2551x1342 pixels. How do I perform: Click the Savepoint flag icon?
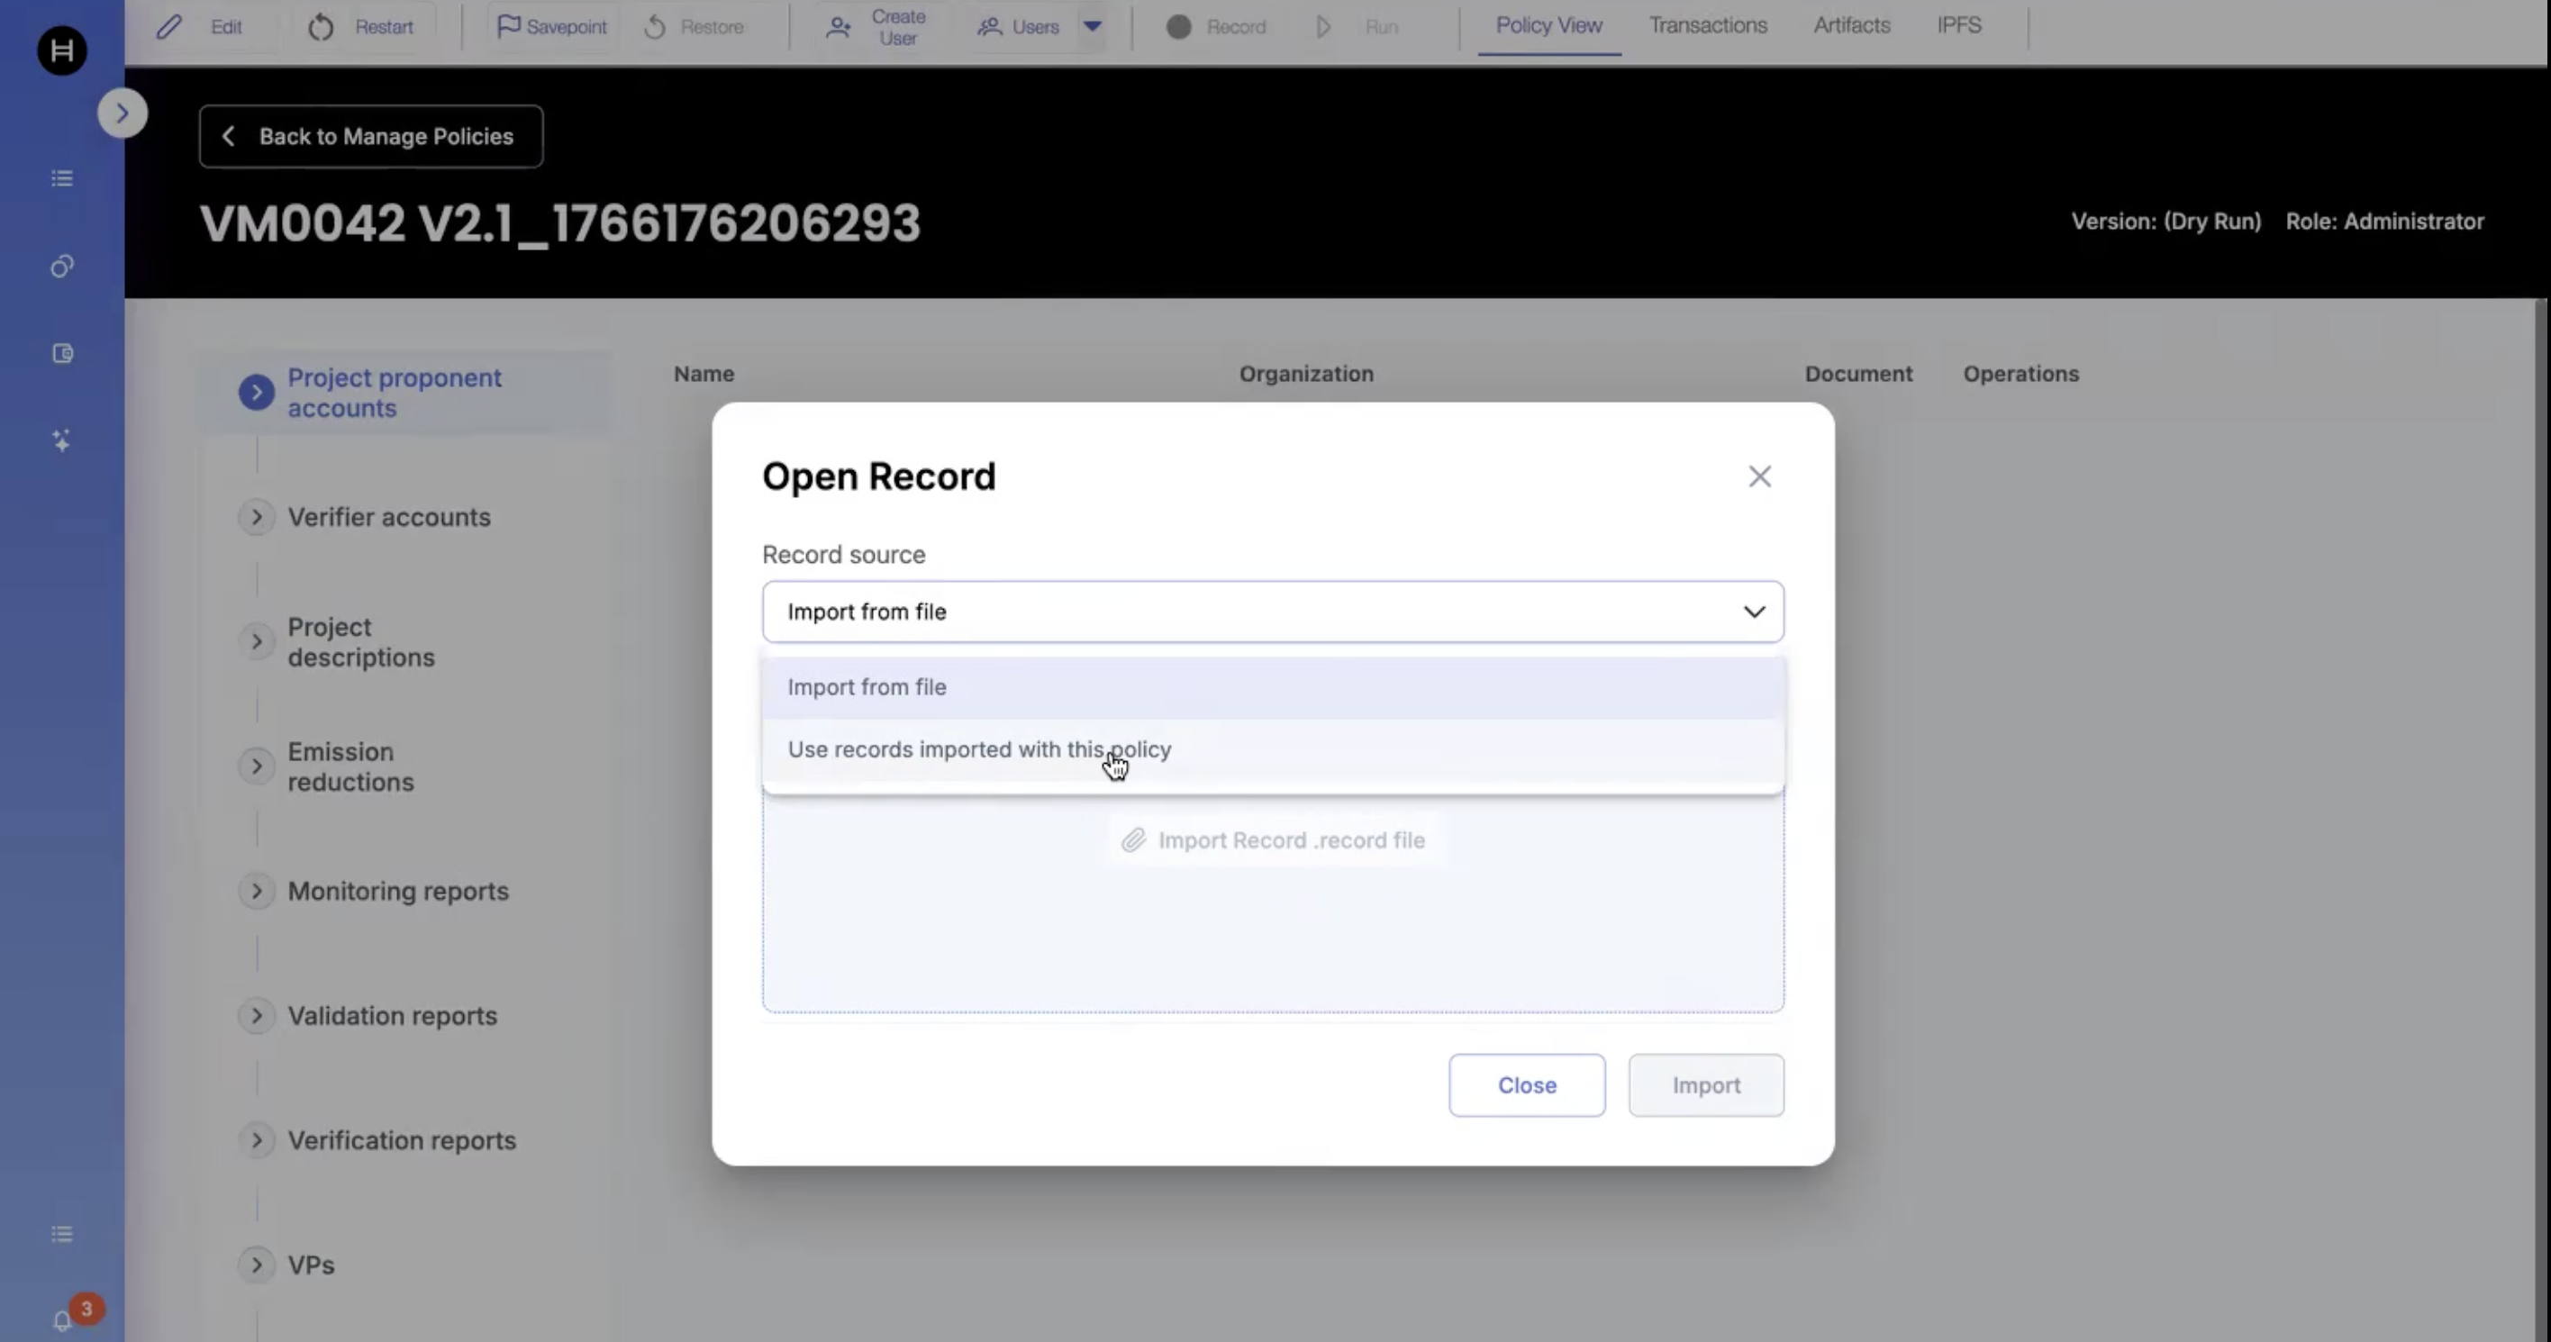508,27
